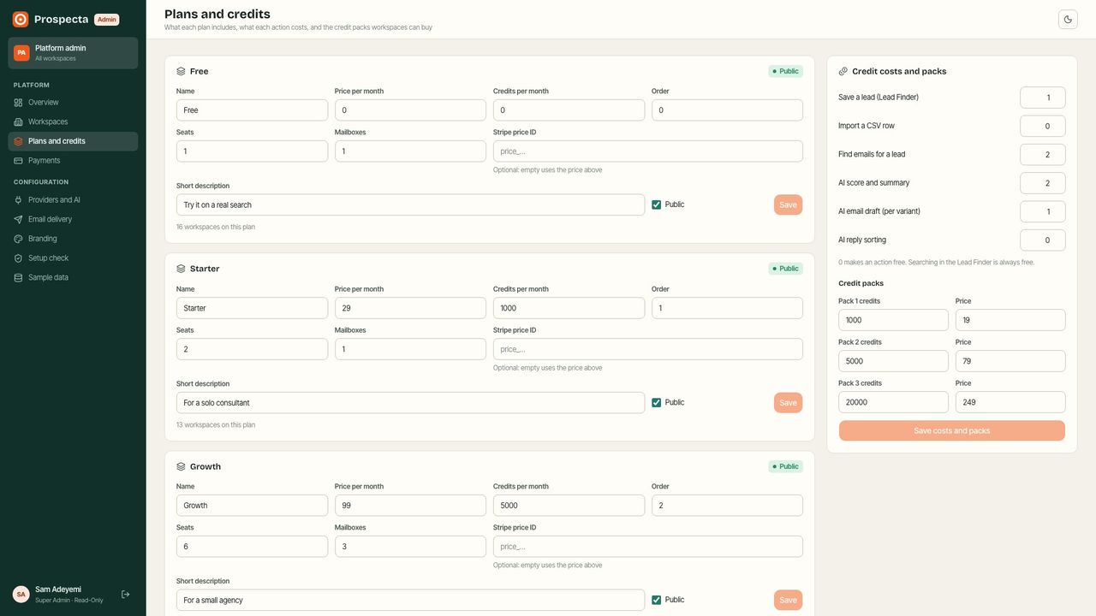Click the layers icon of Growth plan
Viewport: 1096px width, 616px height.
[181, 466]
